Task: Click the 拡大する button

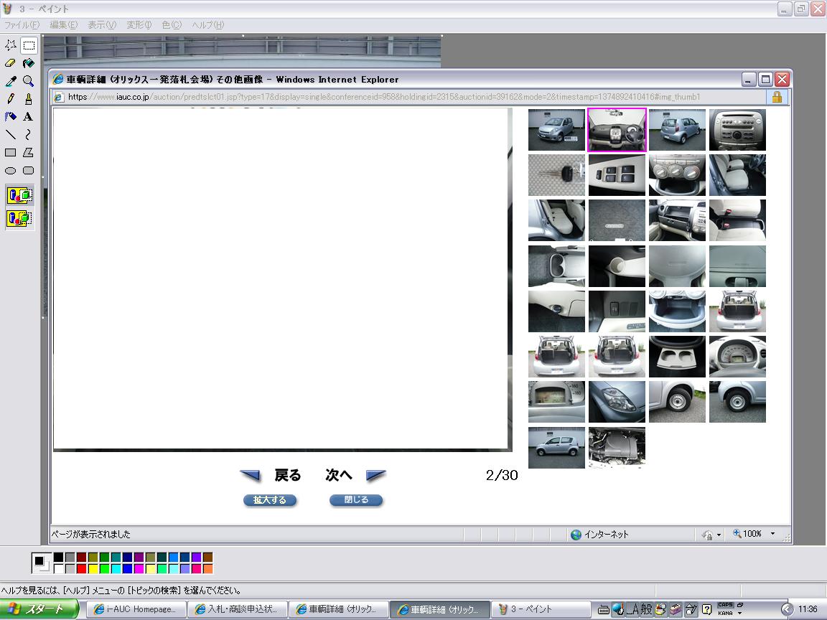Action: 270,500
